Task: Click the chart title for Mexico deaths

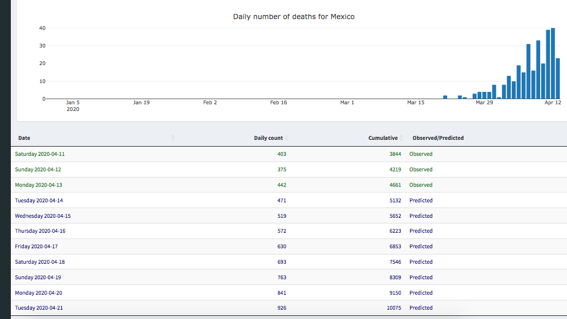Action: [x=293, y=17]
